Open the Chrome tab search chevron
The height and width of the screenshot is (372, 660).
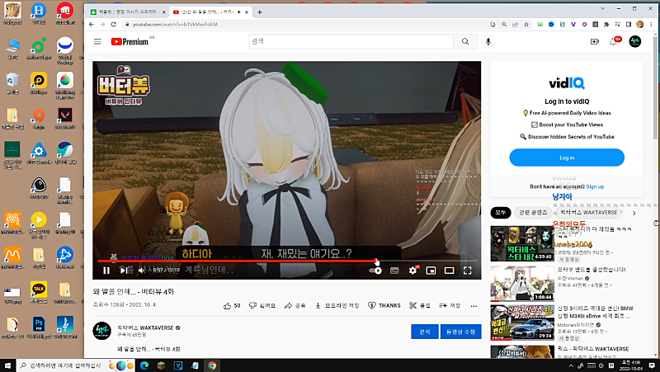click(x=603, y=8)
